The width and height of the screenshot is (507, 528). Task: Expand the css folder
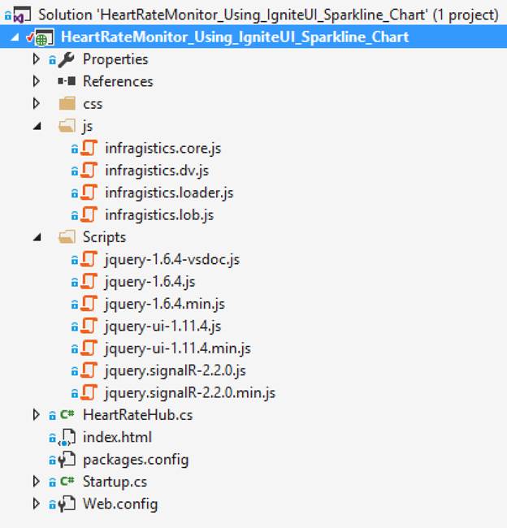point(36,103)
